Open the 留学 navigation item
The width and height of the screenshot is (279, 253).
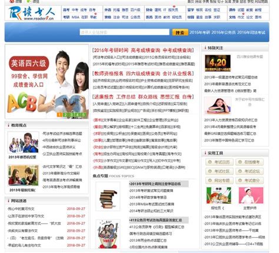[x=191, y=10]
